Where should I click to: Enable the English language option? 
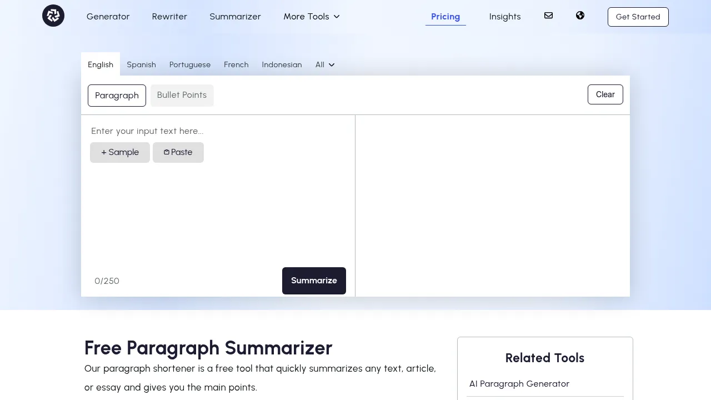[100, 64]
